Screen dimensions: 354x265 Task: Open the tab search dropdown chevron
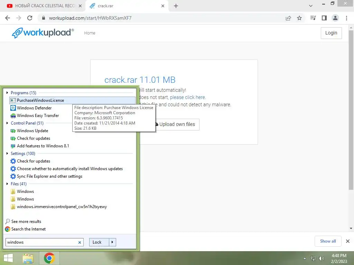(311, 6)
